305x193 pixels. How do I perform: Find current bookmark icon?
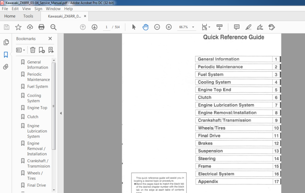click(51, 50)
